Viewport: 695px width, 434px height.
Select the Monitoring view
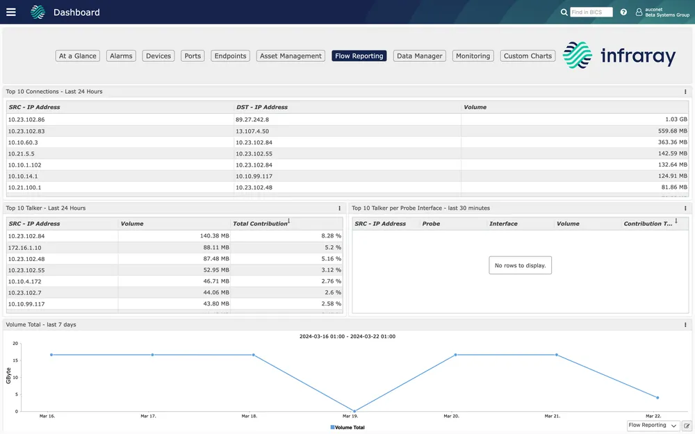tap(473, 56)
